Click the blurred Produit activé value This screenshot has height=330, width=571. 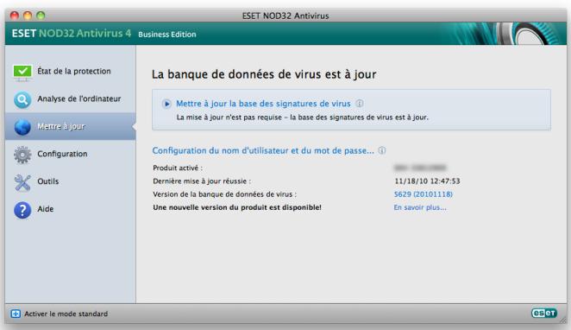420,168
